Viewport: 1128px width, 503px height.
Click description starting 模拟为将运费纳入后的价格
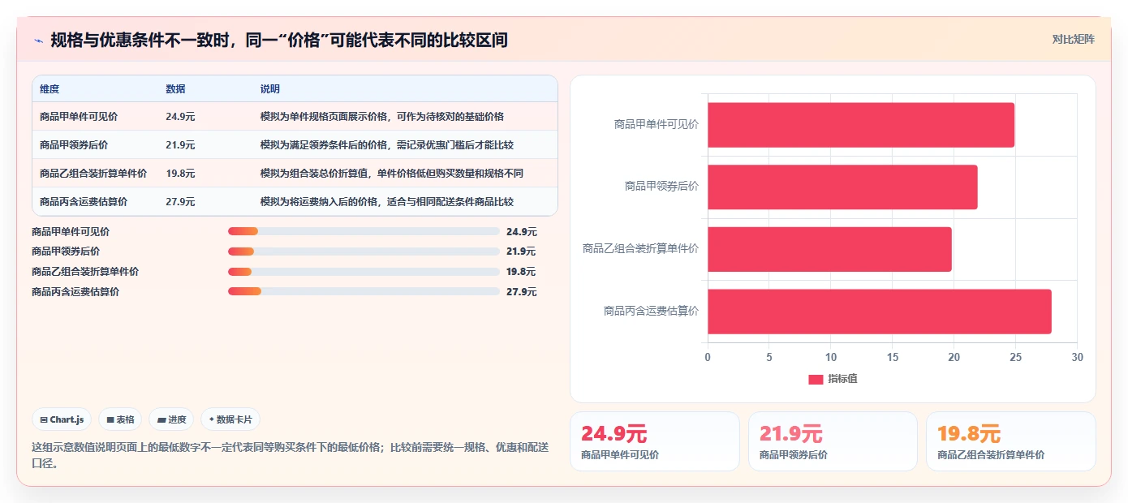386,202
